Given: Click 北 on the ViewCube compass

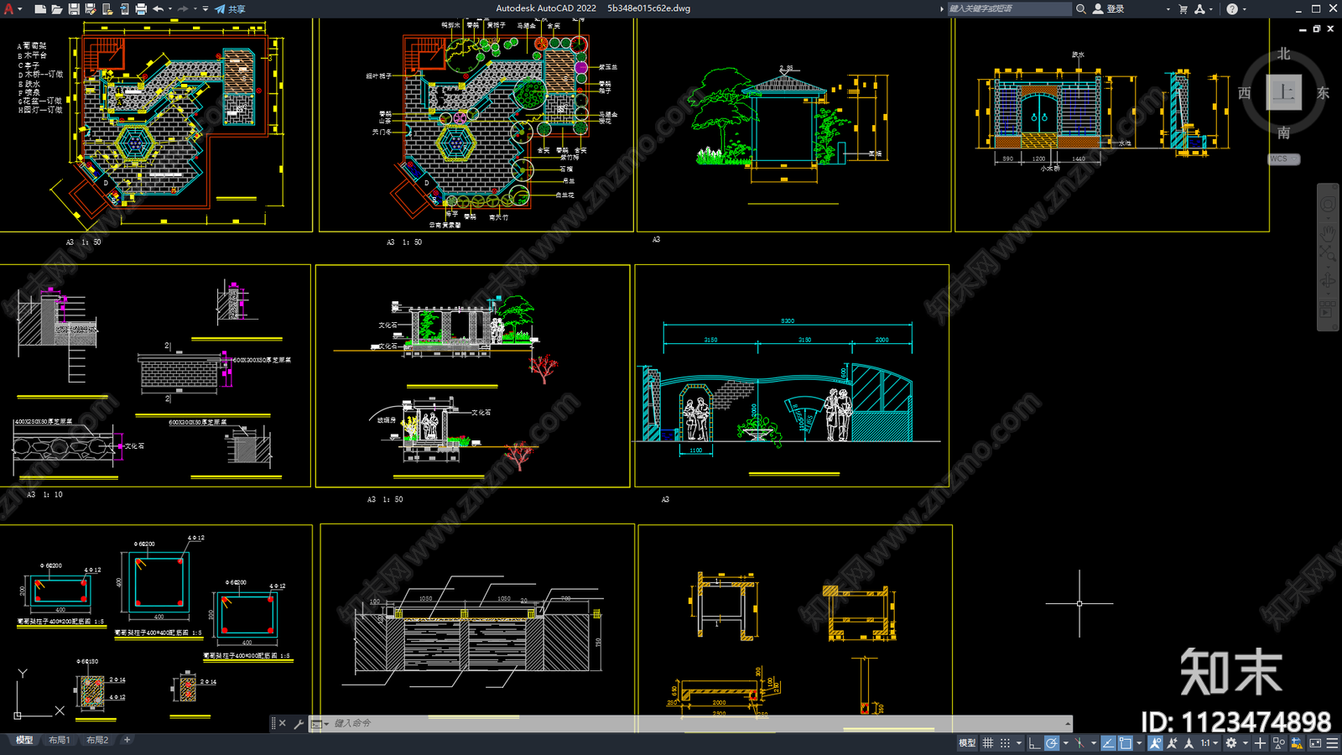Looking at the screenshot, I should 1284,54.
